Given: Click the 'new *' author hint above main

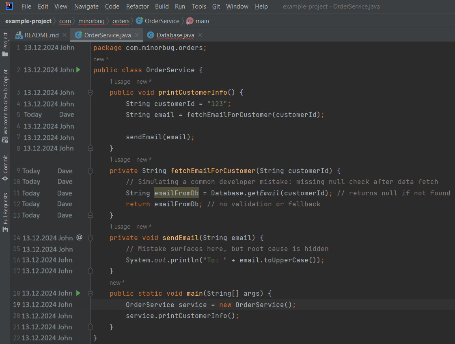Looking at the screenshot, I should point(117,283).
